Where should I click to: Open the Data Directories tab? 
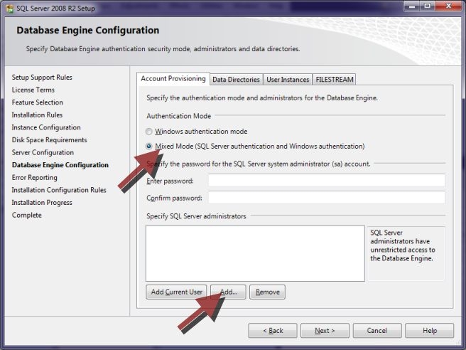pos(237,80)
